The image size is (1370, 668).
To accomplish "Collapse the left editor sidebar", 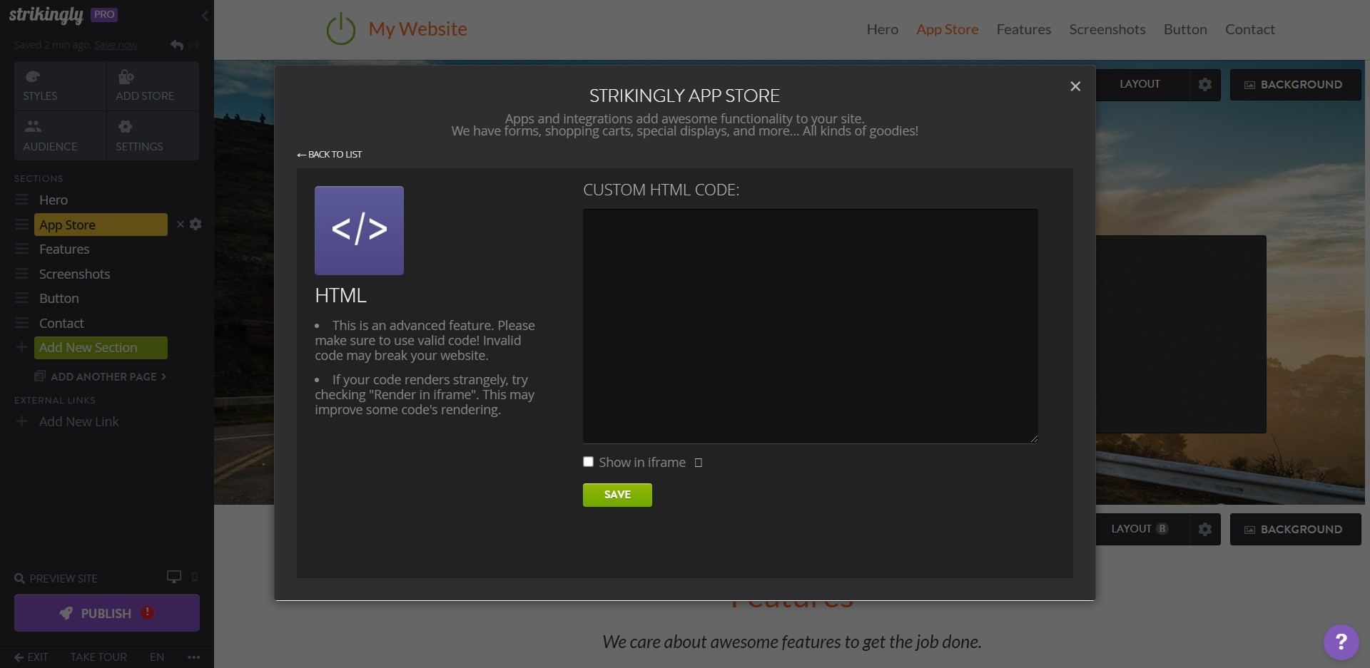I will (205, 16).
